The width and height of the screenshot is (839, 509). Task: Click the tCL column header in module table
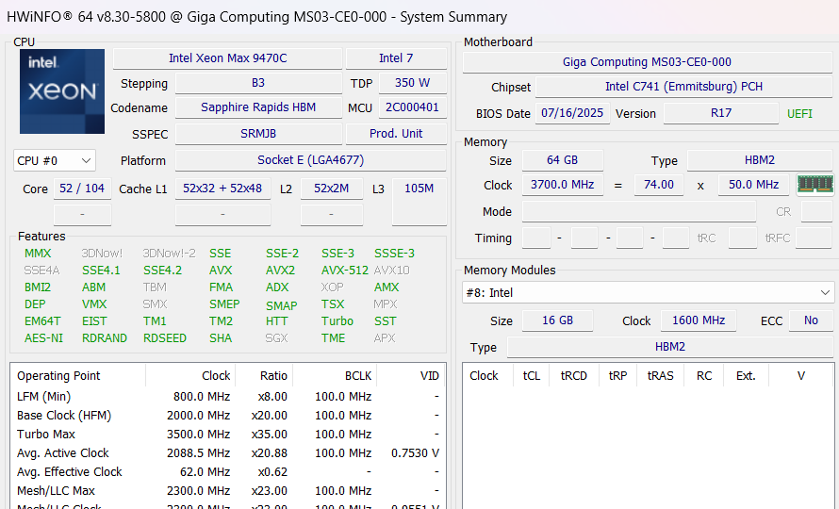[x=532, y=376]
